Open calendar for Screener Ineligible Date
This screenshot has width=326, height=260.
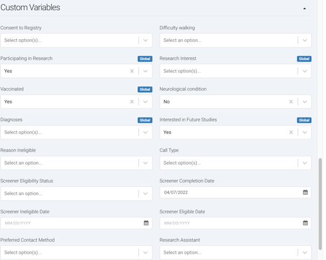tap(146, 223)
